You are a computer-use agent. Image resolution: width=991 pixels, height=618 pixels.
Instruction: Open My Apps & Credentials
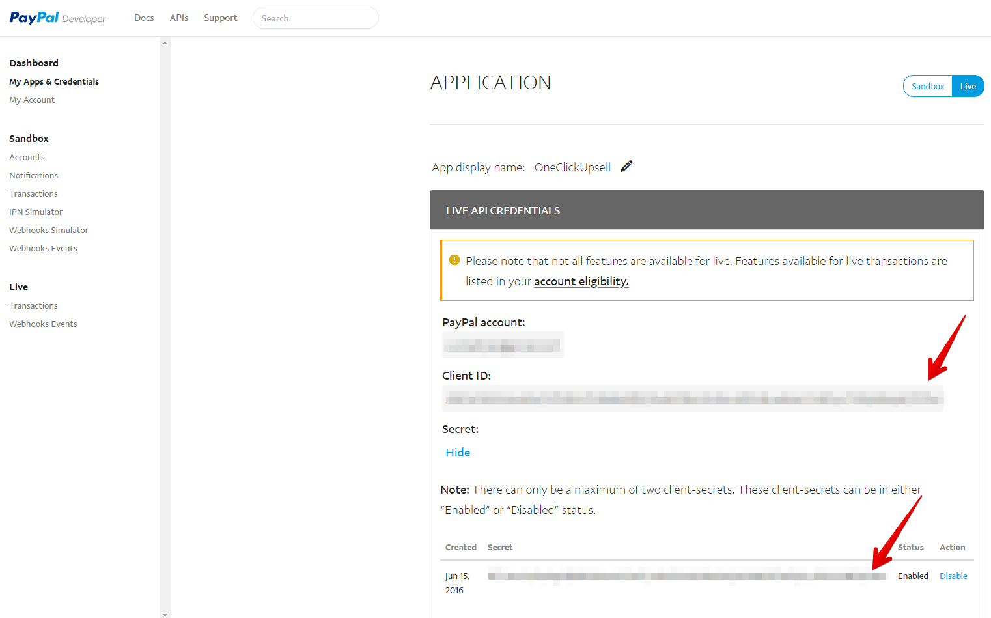coord(54,81)
